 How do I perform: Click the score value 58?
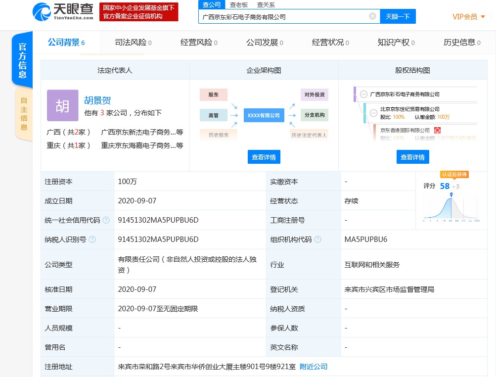[445, 186]
